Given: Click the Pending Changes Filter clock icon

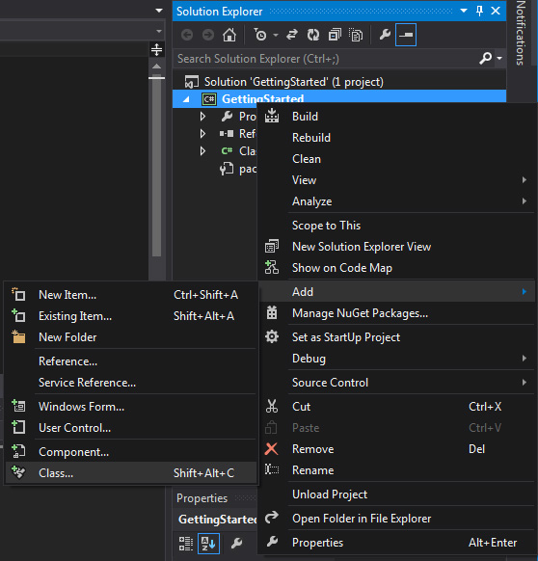Looking at the screenshot, I should 260,35.
